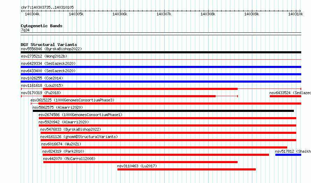
Task: Open the nsv6433524 label on right
Action: 290,93
